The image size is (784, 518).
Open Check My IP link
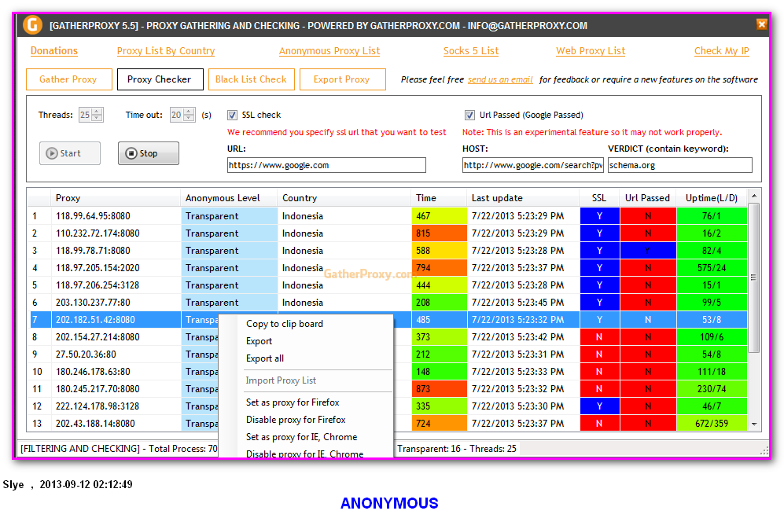click(722, 50)
